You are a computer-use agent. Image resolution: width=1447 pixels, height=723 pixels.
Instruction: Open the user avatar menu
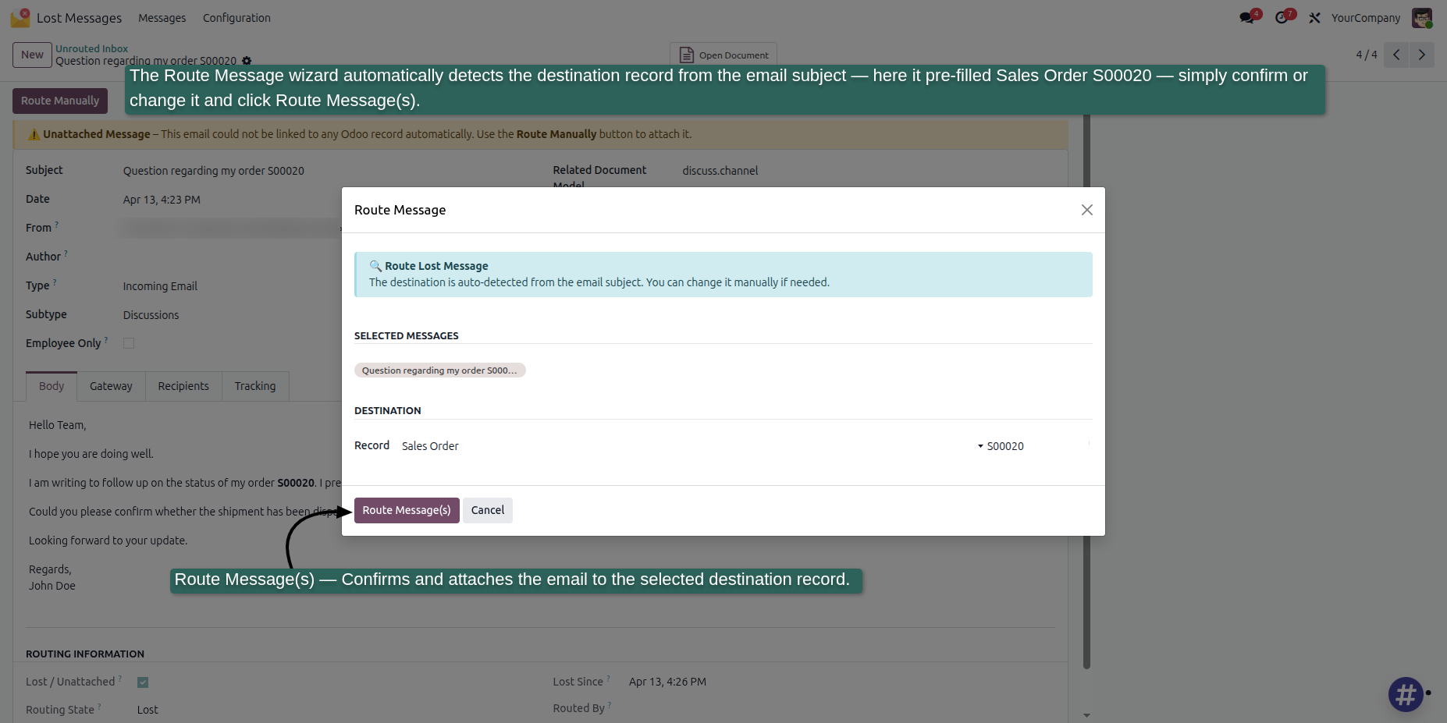(1422, 17)
